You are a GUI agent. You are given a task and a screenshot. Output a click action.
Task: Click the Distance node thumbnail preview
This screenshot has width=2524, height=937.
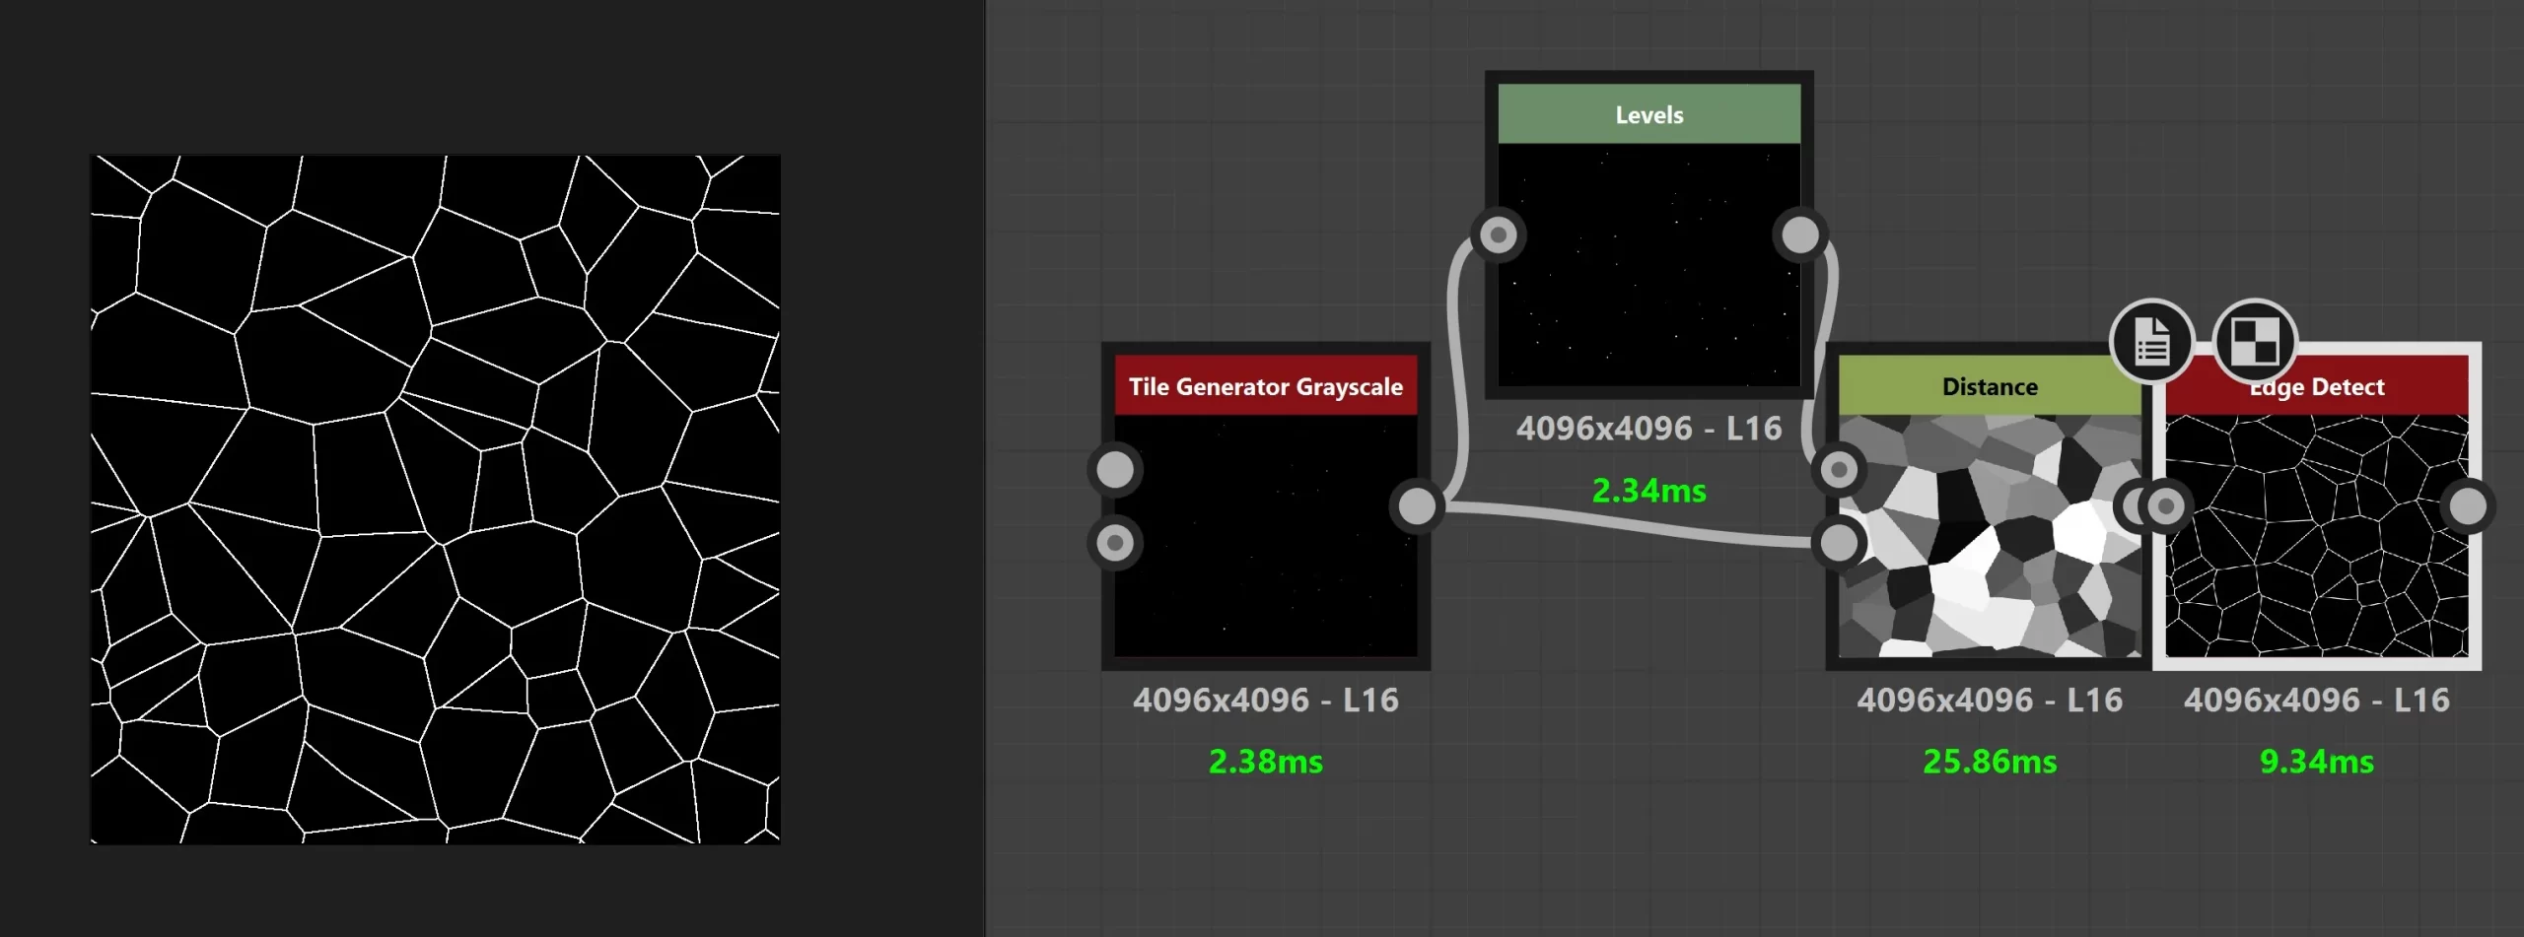pyautogui.click(x=1990, y=536)
